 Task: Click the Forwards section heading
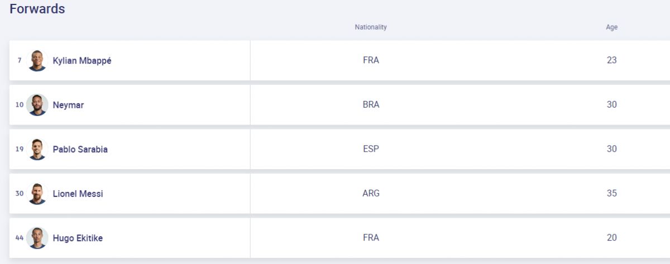37,9
